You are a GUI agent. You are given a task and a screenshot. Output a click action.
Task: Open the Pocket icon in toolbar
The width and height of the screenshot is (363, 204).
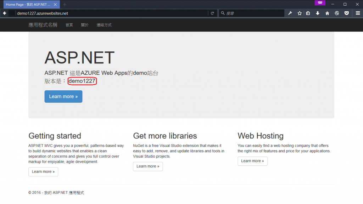tap(347, 13)
